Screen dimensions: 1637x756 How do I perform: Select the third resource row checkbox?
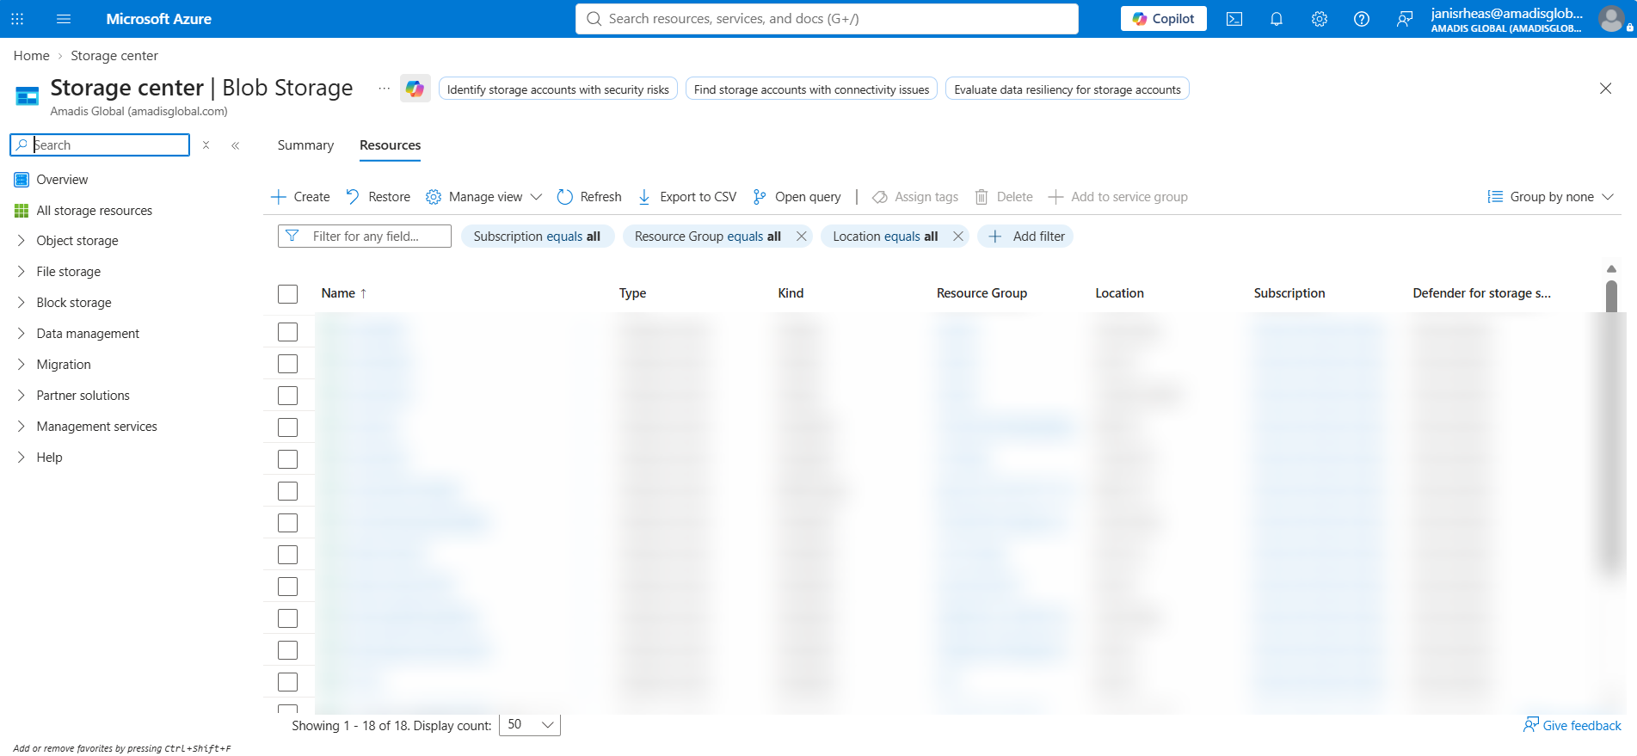click(x=288, y=396)
